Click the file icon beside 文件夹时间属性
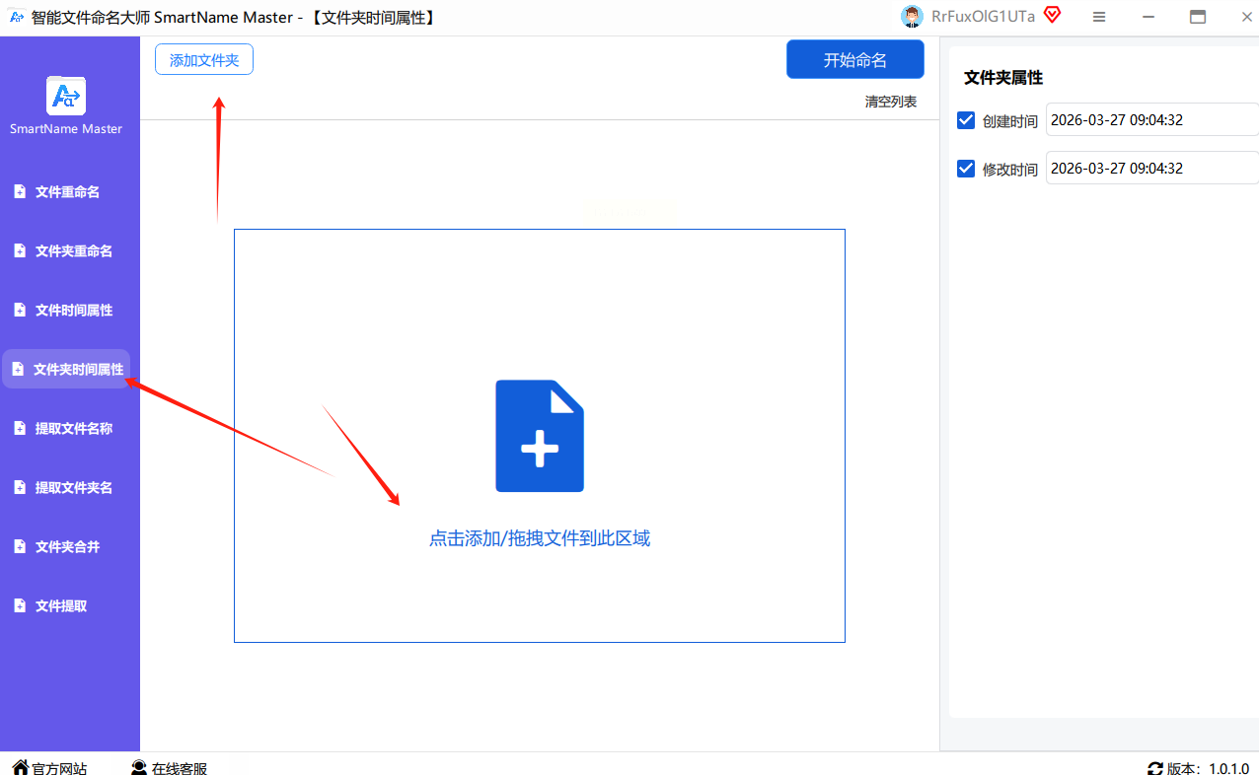Viewport: 1259px width, 775px height. (18, 370)
